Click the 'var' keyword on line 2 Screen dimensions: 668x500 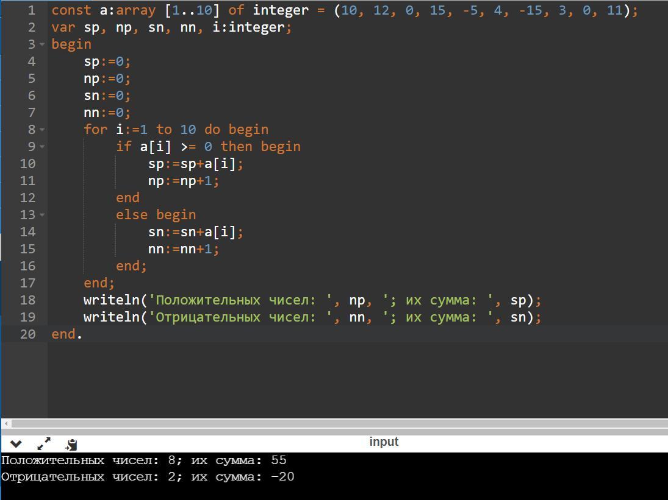(63, 27)
